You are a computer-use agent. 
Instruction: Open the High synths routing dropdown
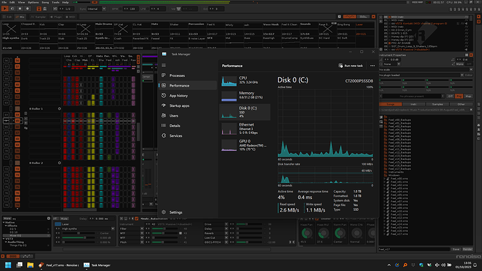pyautogui.click(x=88, y=228)
